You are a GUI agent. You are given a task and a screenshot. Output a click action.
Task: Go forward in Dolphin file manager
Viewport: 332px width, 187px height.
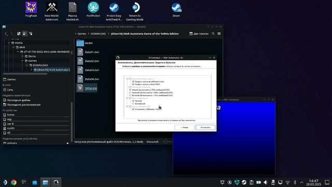pos(11,34)
